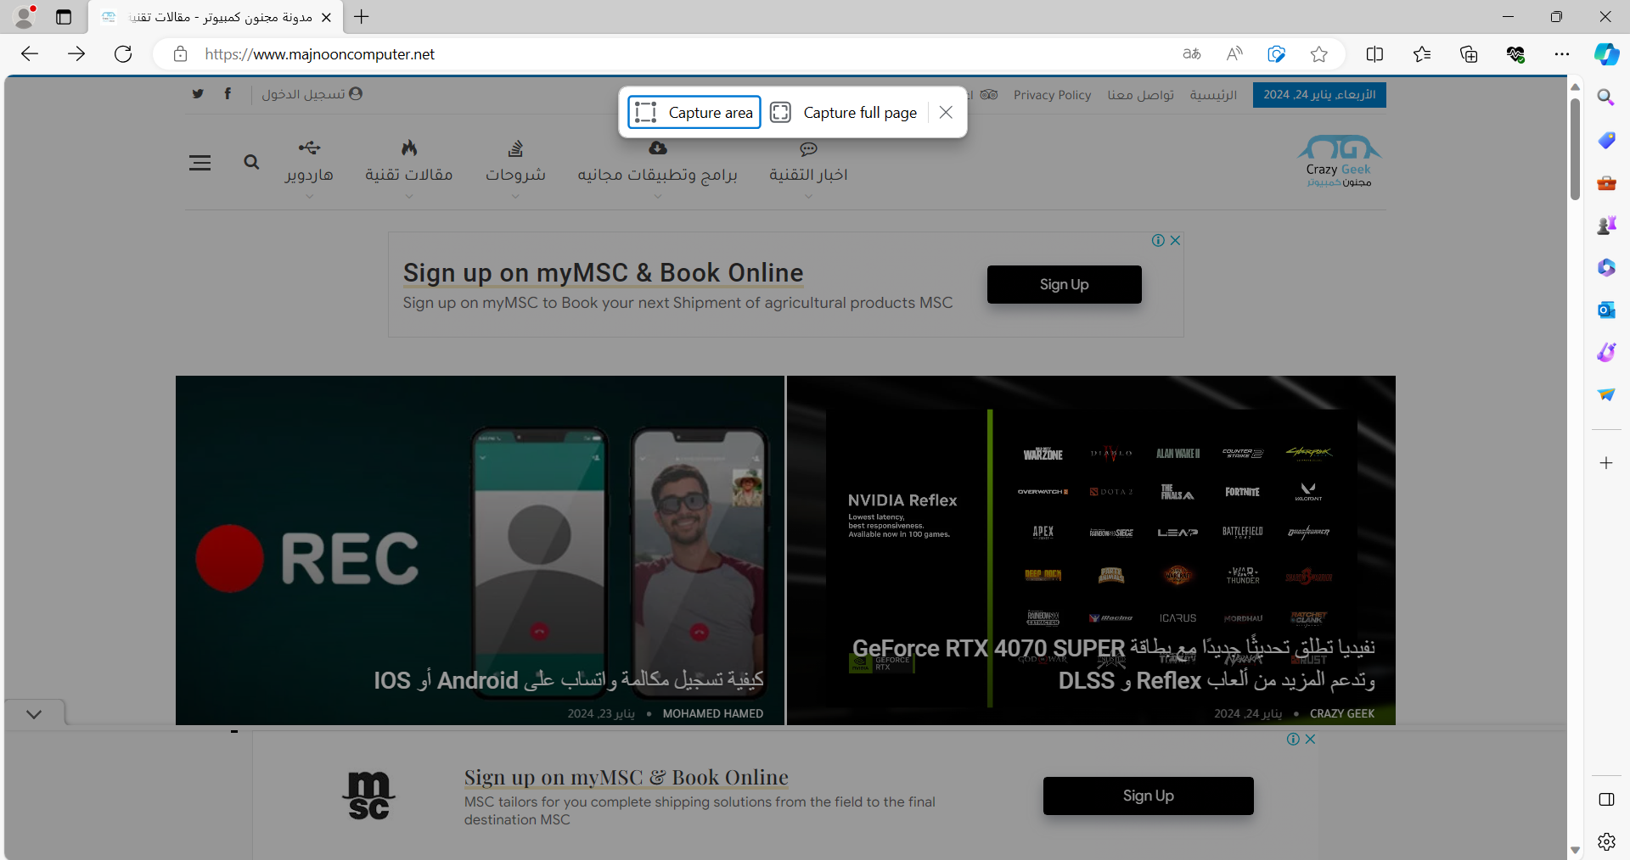1630x860 pixels.
Task: Open Browser essentials heart icon
Action: pyautogui.click(x=1515, y=54)
